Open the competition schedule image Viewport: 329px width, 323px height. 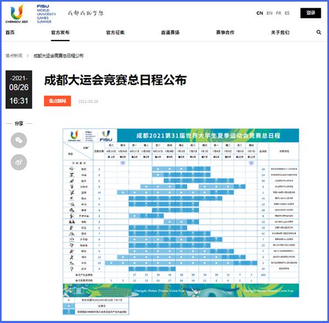(x=181, y=214)
